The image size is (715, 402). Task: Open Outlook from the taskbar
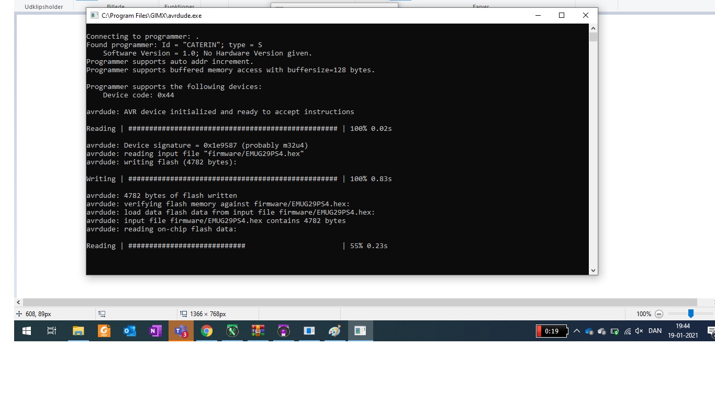point(129,331)
